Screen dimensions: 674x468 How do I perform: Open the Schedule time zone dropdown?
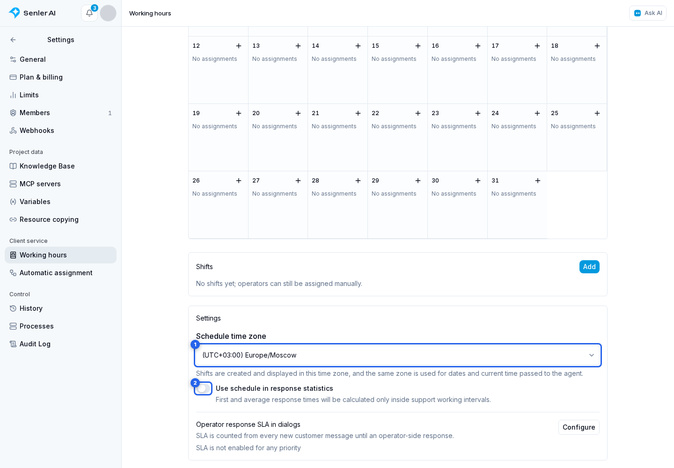398,355
